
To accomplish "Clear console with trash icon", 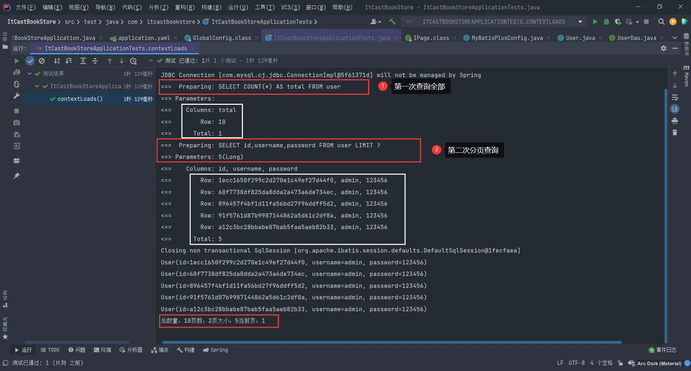I will pos(675,132).
